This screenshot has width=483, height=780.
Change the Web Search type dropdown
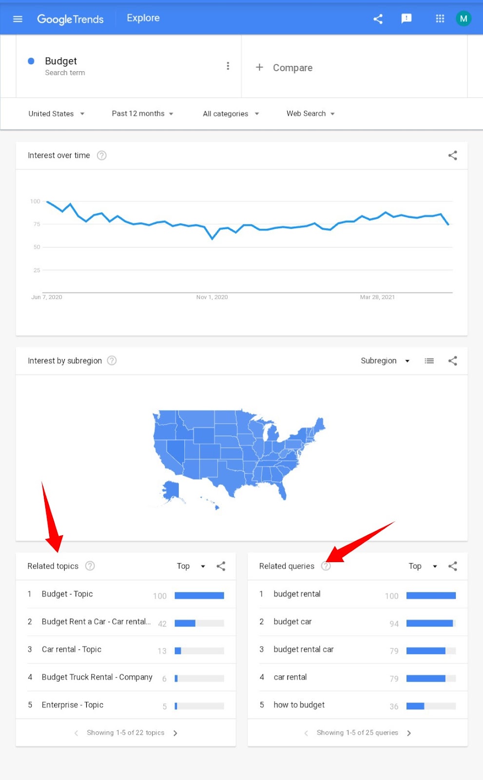tap(310, 114)
